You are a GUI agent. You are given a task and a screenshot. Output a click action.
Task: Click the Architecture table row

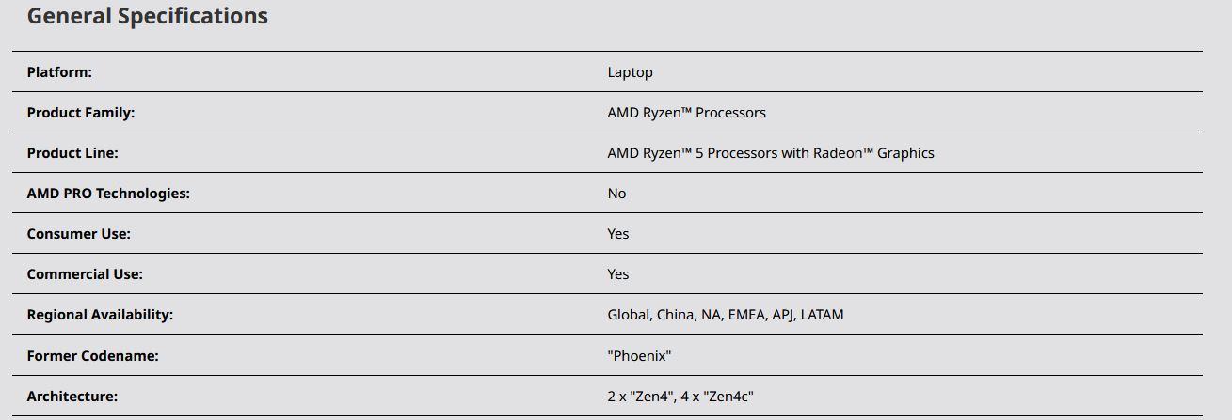[x=607, y=397]
